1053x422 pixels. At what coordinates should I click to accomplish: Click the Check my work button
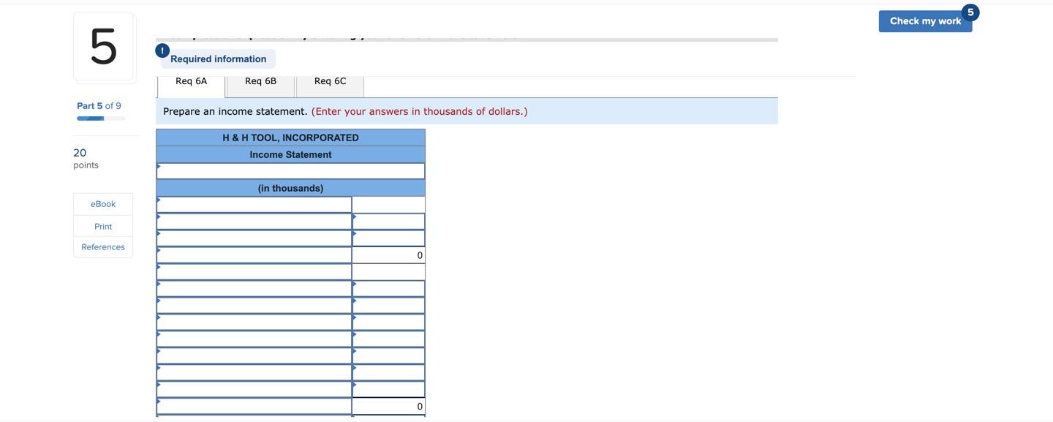coord(925,21)
